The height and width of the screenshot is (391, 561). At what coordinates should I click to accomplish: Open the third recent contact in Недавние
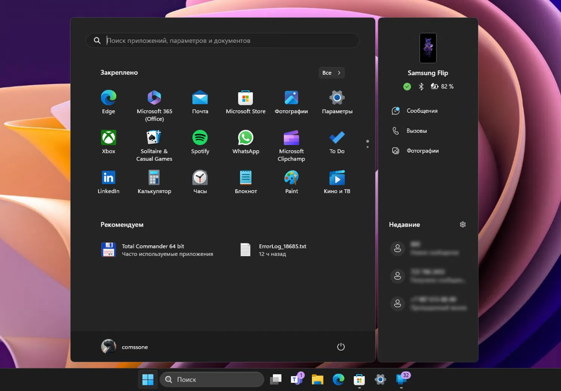pyautogui.click(x=428, y=304)
